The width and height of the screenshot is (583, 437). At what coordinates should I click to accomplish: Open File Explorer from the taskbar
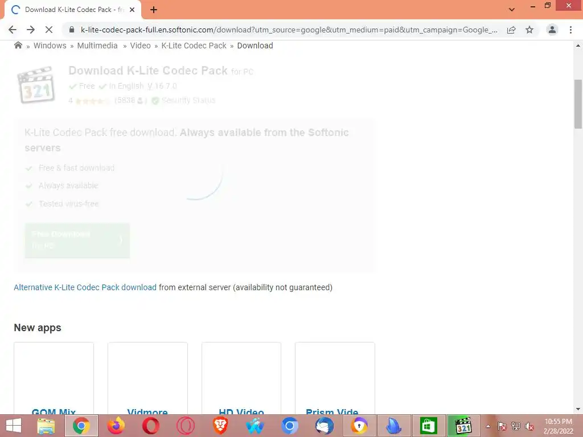[46, 426]
